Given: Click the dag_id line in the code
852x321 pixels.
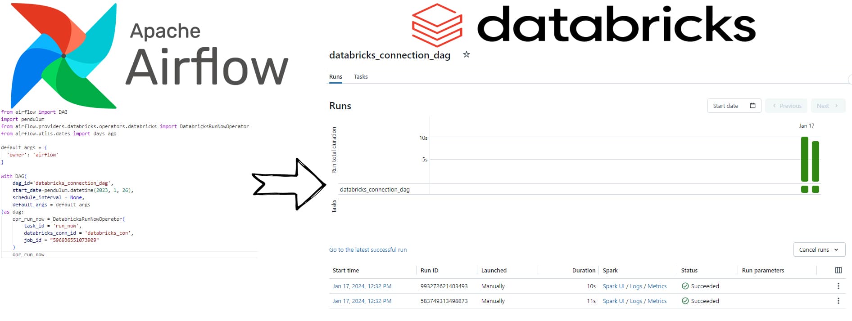Looking at the screenshot, I should [x=63, y=183].
